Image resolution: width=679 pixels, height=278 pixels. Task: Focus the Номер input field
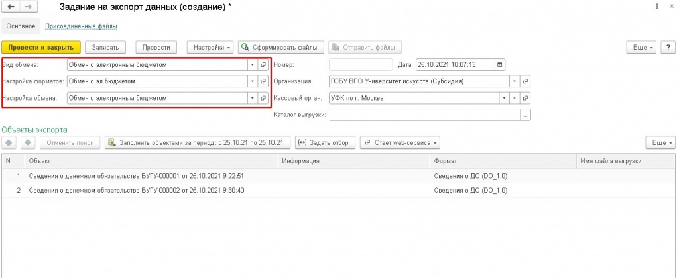[361, 65]
